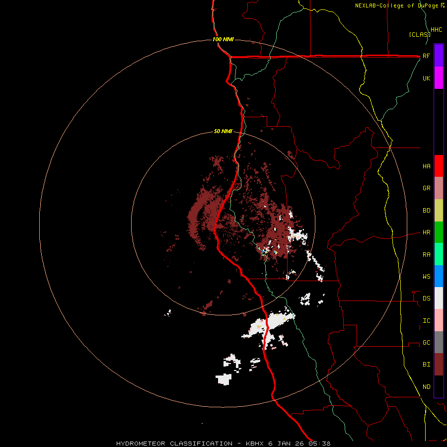Click the white DS legend color swatch
The image size is (447, 447).
(439, 298)
